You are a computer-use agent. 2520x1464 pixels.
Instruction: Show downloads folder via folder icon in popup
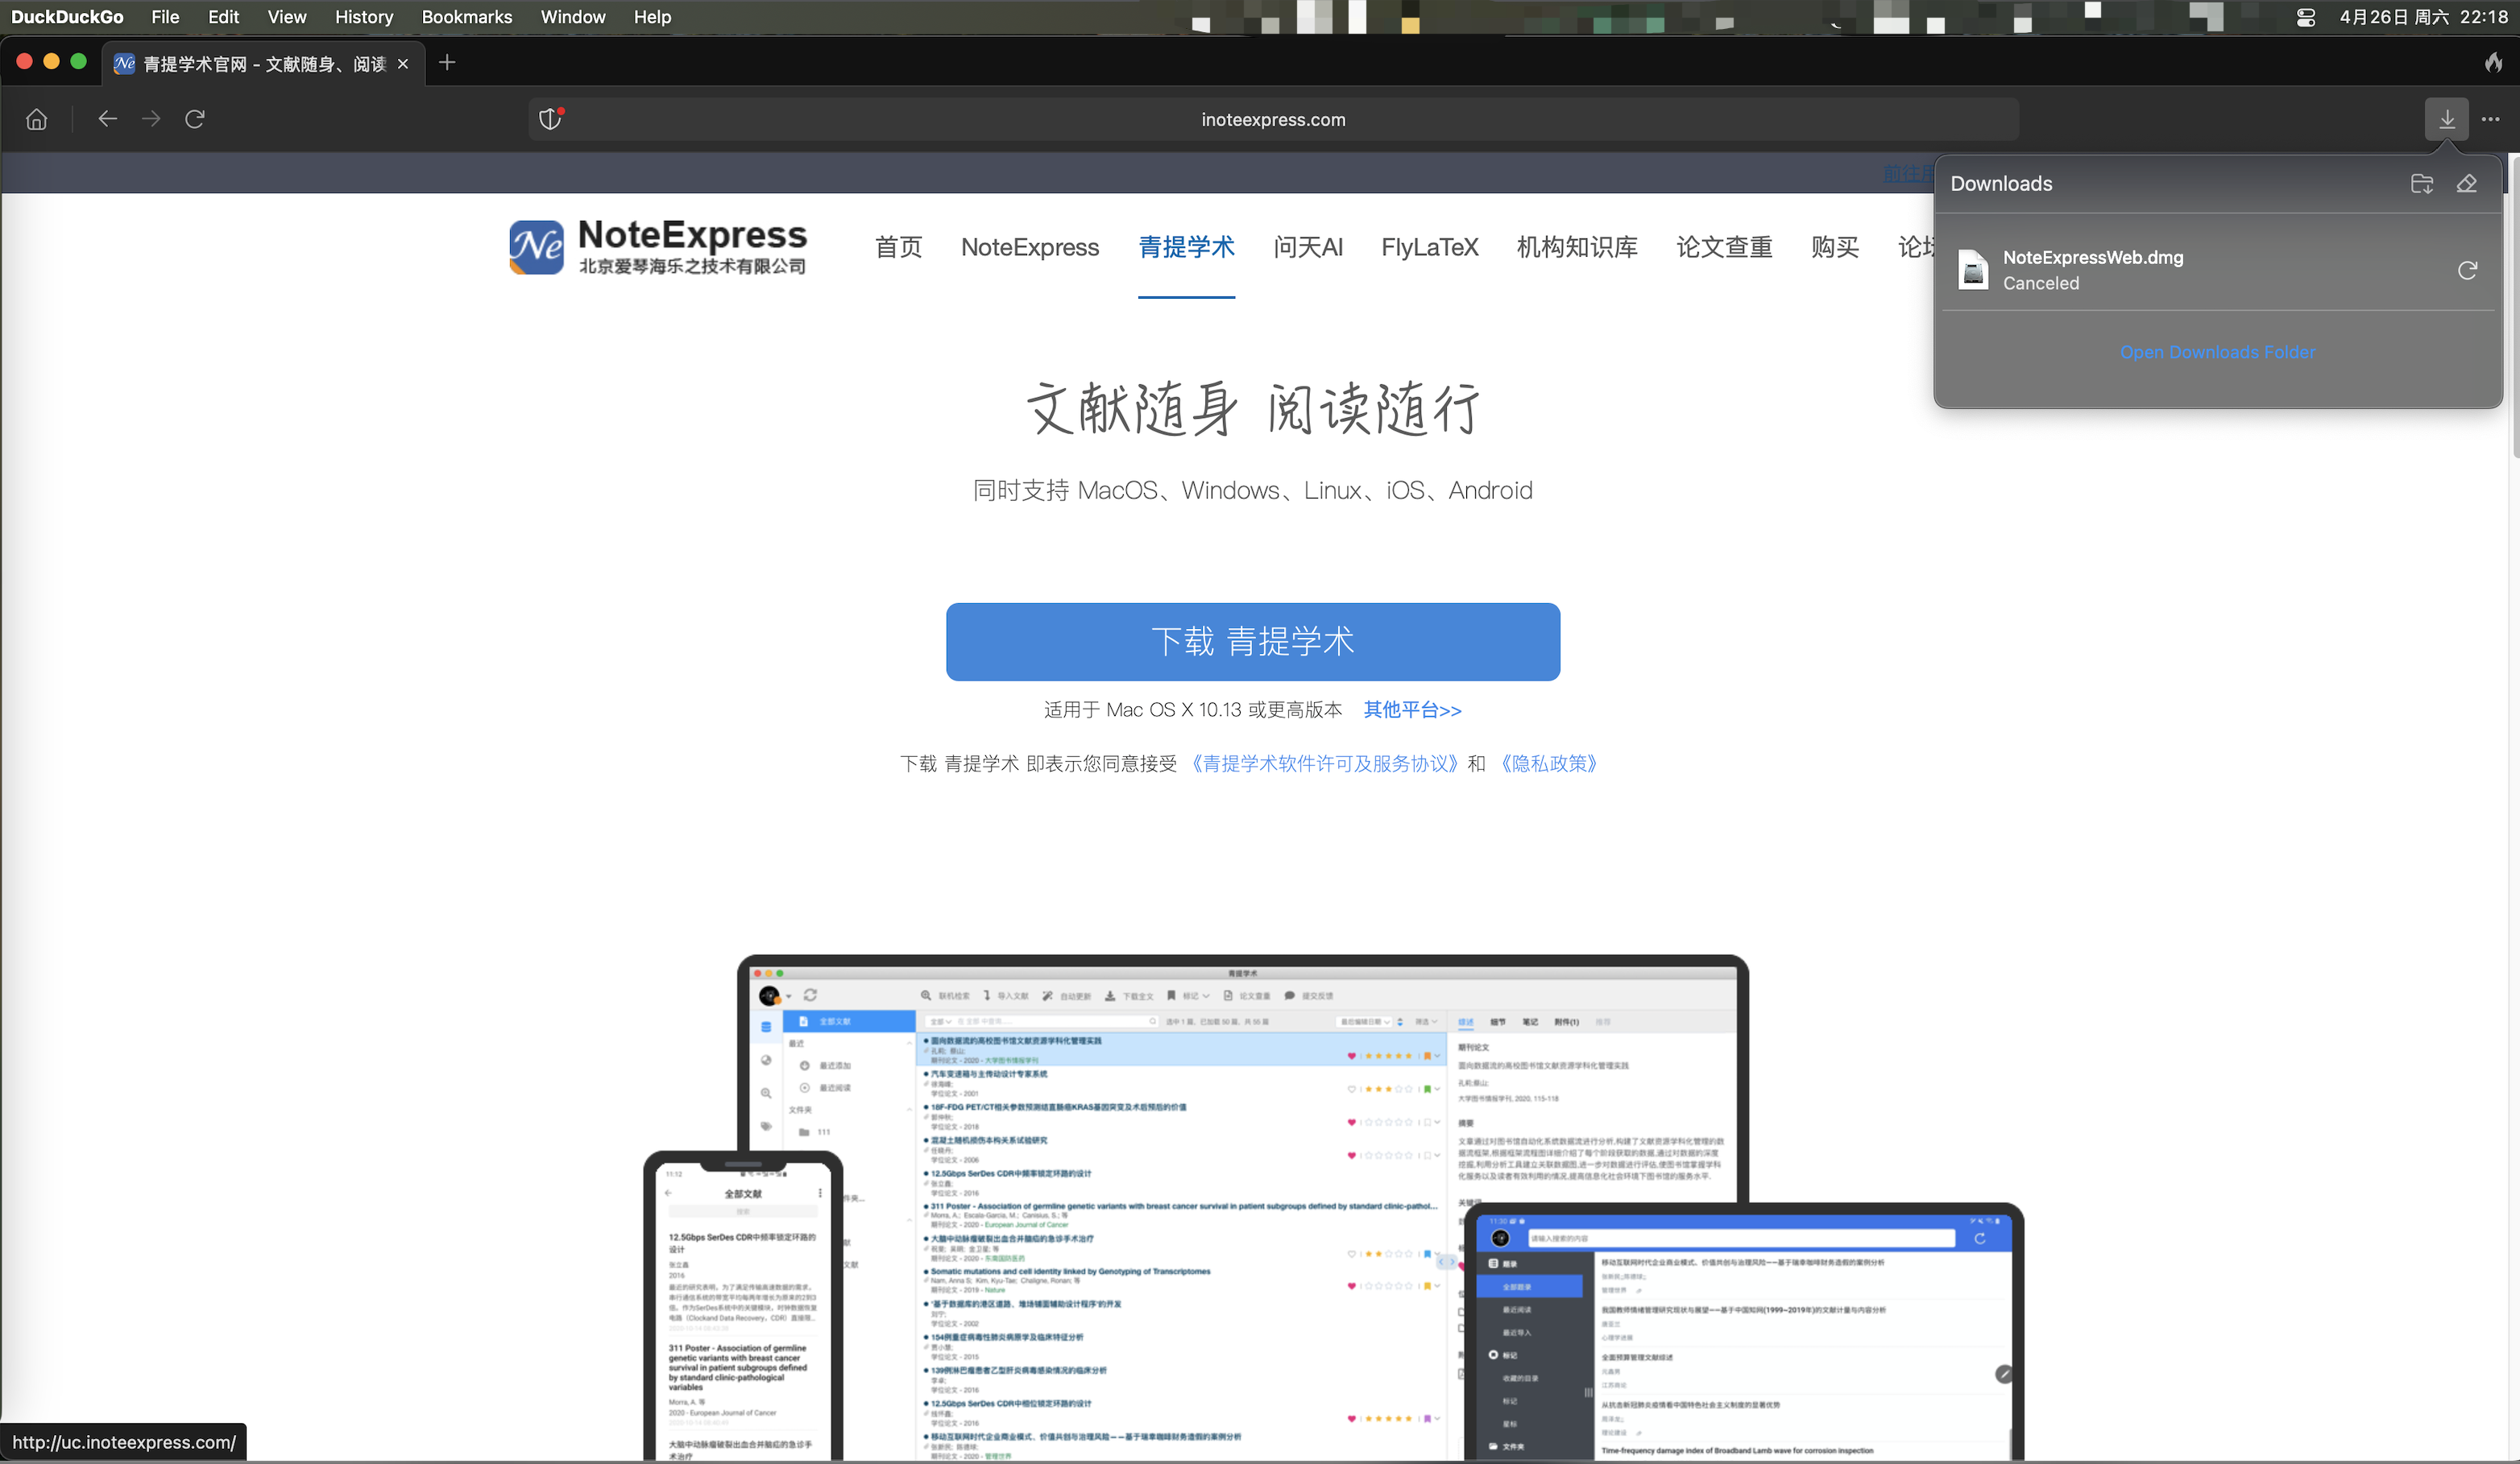[x=2421, y=184]
